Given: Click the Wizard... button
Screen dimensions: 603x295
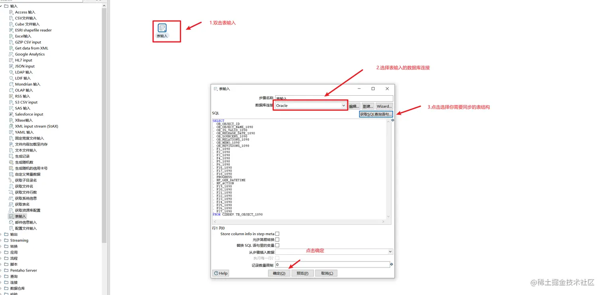Looking at the screenshot, I should (x=384, y=106).
